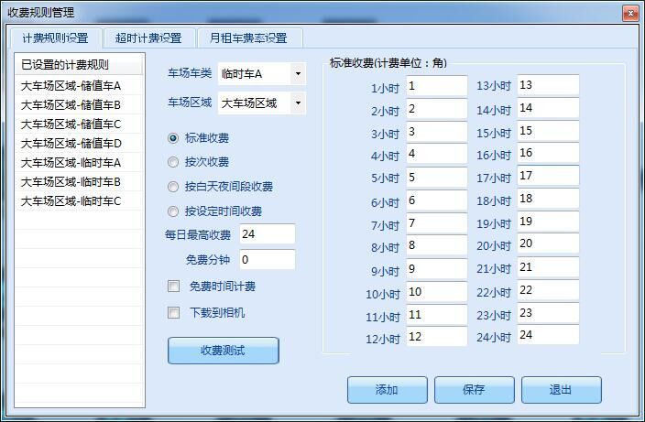Image resolution: width=645 pixels, height=422 pixels.
Task: Enable the 免费时间计费 checkbox
Action: 174,287
